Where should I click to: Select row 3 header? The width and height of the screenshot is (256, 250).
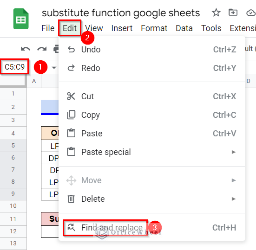[13, 120]
